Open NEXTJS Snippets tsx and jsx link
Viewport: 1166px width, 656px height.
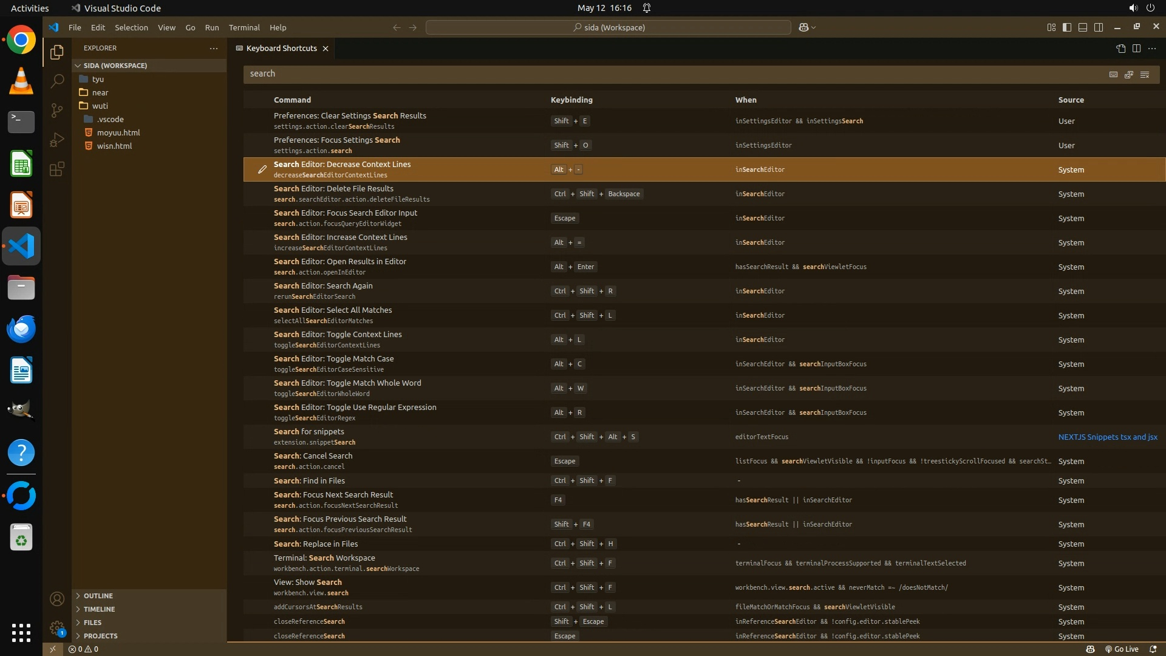1107,437
